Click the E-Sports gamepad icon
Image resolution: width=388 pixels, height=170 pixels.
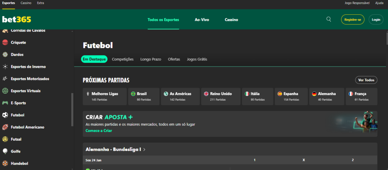5,103
